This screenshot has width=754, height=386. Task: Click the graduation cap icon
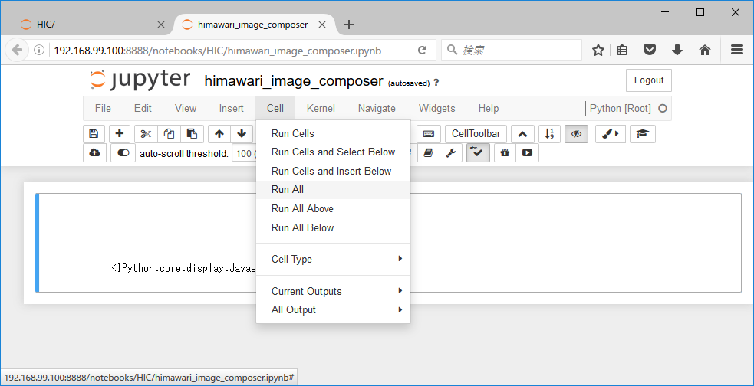643,134
